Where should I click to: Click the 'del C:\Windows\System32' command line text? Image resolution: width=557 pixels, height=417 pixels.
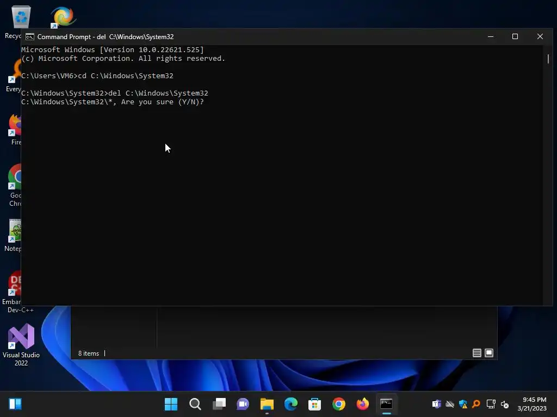coord(158,93)
